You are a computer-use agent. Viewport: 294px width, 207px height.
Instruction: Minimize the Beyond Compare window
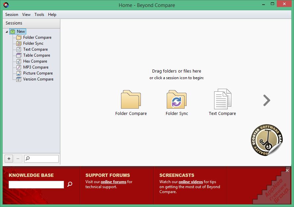click(x=264, y=4)
